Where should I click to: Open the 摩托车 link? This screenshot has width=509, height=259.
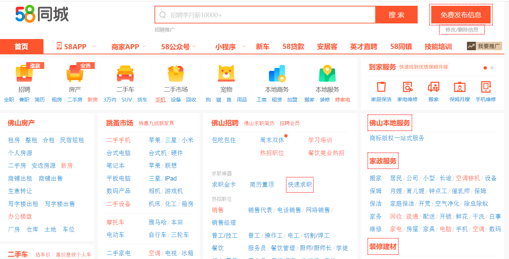pyautogui.click(x=115, y=222)
